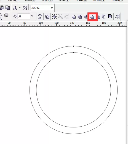
Task: Click the mirror horizontally button
Action: pyautogui.click(x=40, y=15)
